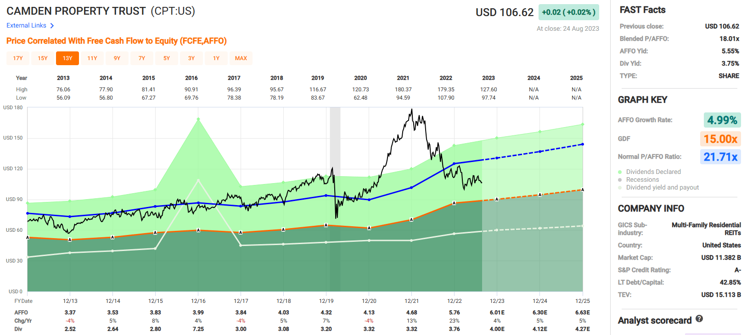Switch chart to 9Y range
The width and height of the screenshot is (747, 335).
tap(117, 58)
